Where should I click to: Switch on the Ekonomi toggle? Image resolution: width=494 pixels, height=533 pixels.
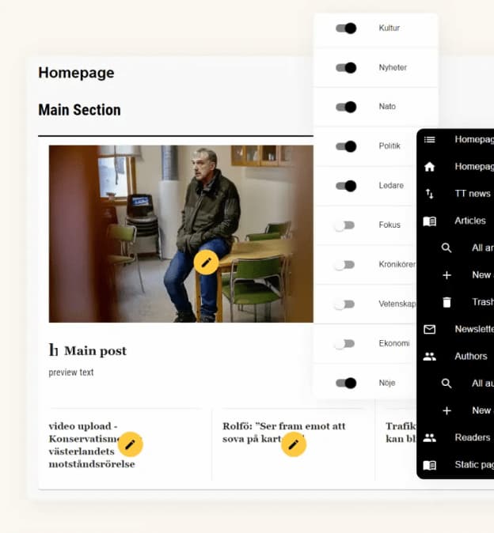[344, 344]
